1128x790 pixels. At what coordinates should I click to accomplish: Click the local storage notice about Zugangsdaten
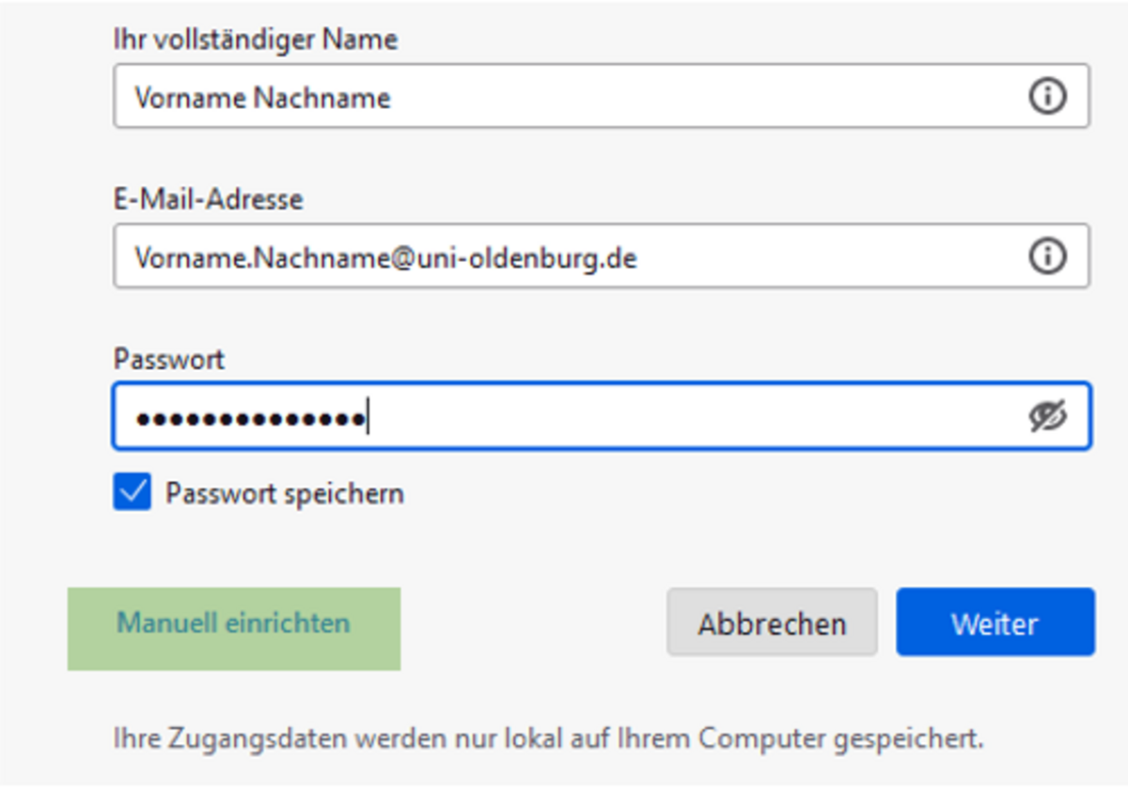pyautogui.click(x=548, y=738)
